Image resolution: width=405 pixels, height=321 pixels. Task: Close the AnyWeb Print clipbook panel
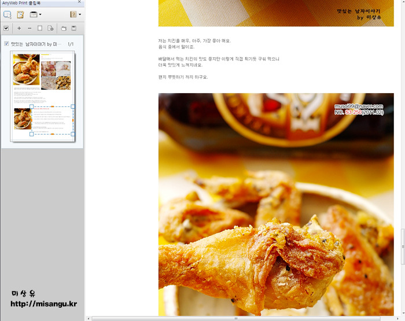click(80, 2)
